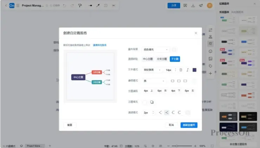Open the style sliders icon in side strip

[210, 30]
